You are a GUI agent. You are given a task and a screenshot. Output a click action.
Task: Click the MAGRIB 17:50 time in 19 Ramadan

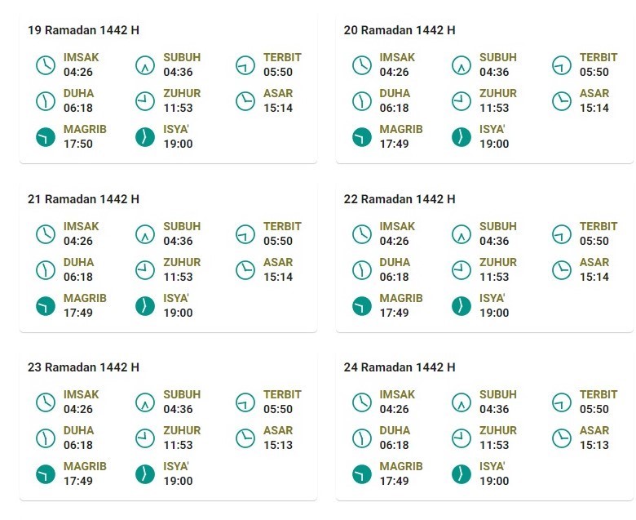[x=79, y=144]
